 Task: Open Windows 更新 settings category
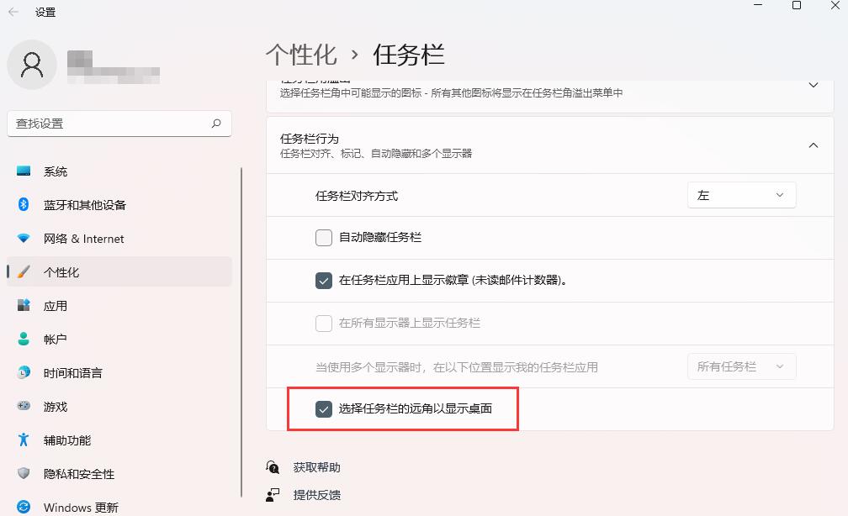click(x=119, y=507)
